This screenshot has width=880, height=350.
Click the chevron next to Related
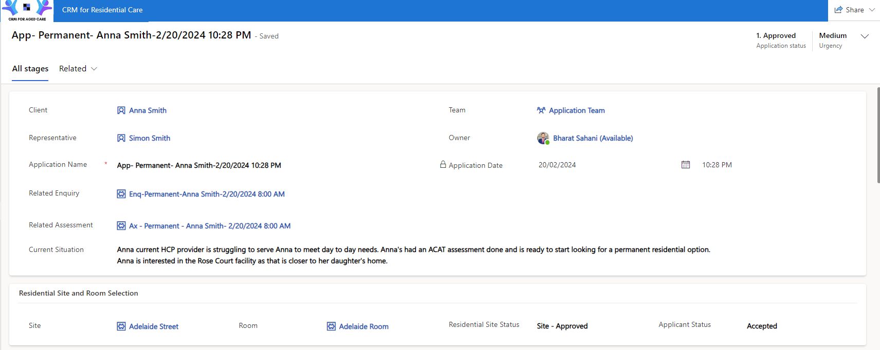coord(94,69)
